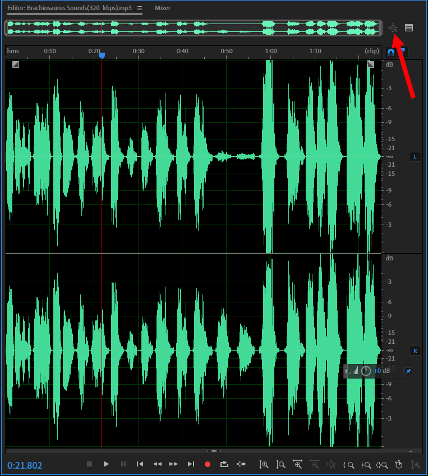Image resolution: width=428 pixels, height=476 pixels.
Task: Click the timer-style zoom icon in bottom toolbar
Action: [398, 464]
